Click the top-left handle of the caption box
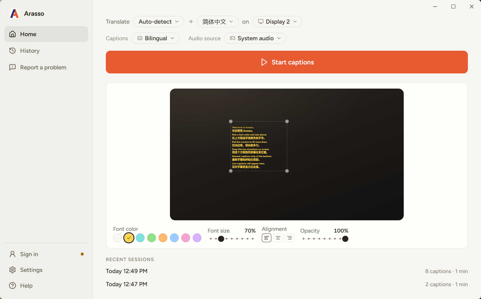The height and width of the screenshot is (299, 481). (x=231, y=121)
